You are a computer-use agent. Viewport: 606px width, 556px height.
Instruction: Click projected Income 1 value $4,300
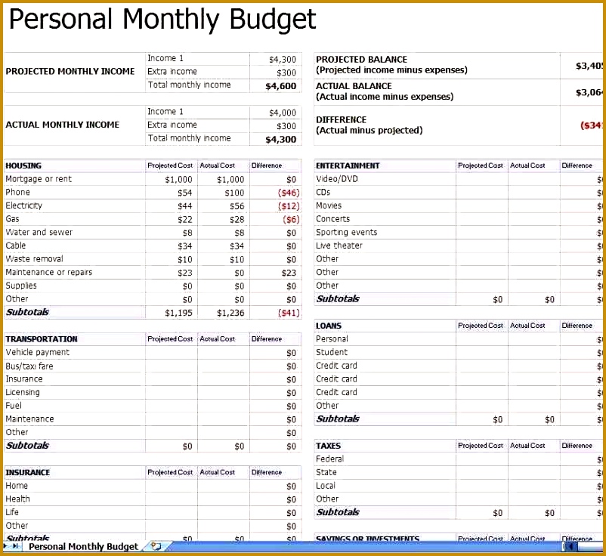tap(283, 60)
